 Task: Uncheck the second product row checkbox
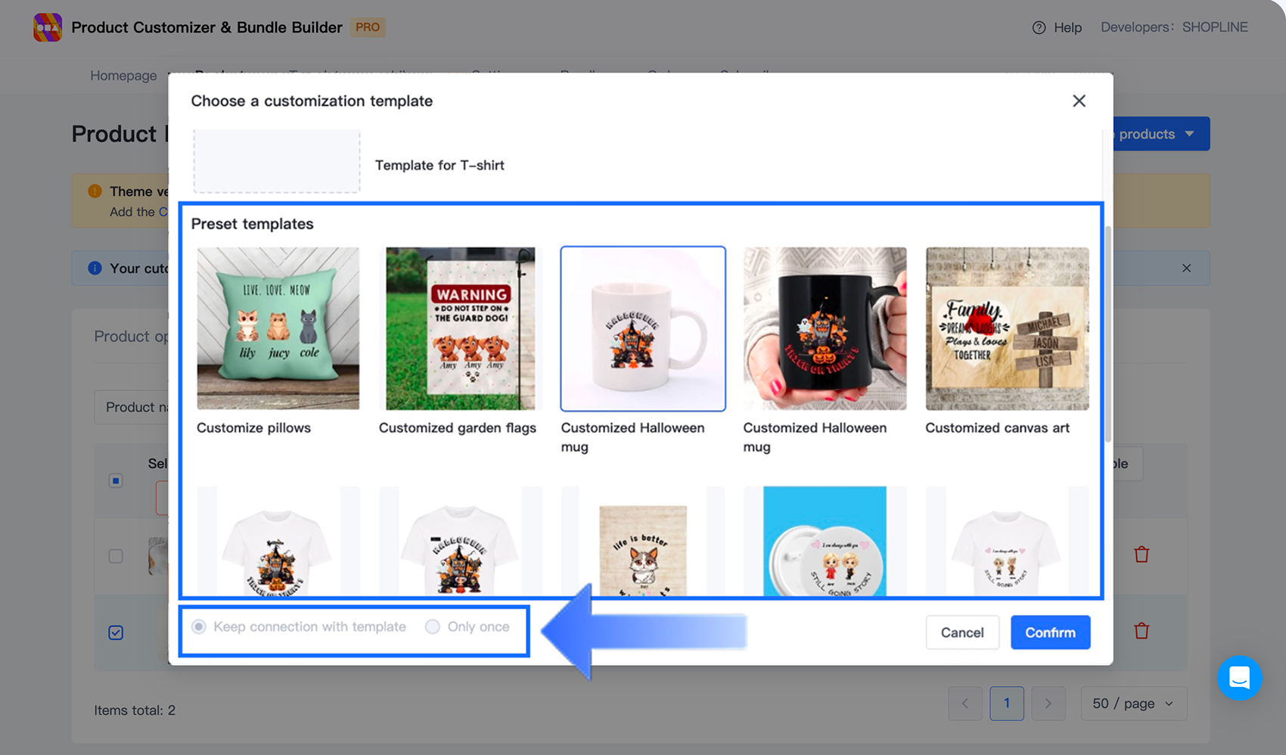[x=116, y=632]
